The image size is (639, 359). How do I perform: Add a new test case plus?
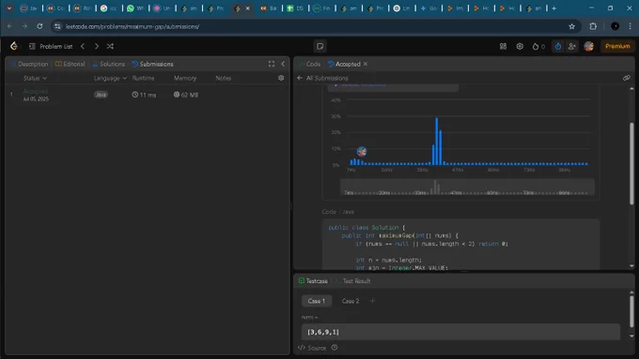(x=372, y=301)
